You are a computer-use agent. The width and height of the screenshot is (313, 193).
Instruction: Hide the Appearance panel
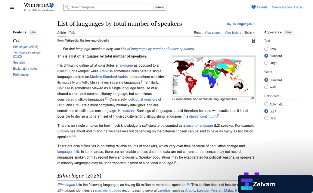(288, 32)
